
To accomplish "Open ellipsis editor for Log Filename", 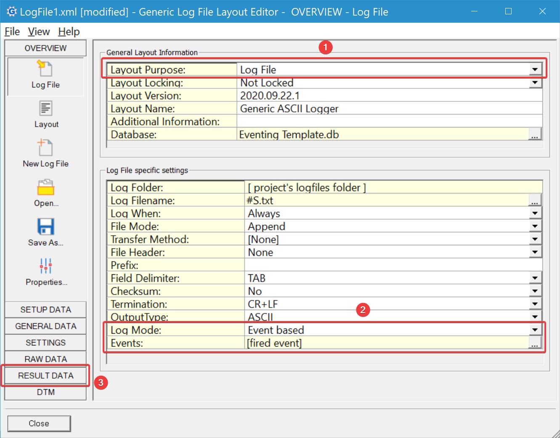I will click(x=534, y=201).
